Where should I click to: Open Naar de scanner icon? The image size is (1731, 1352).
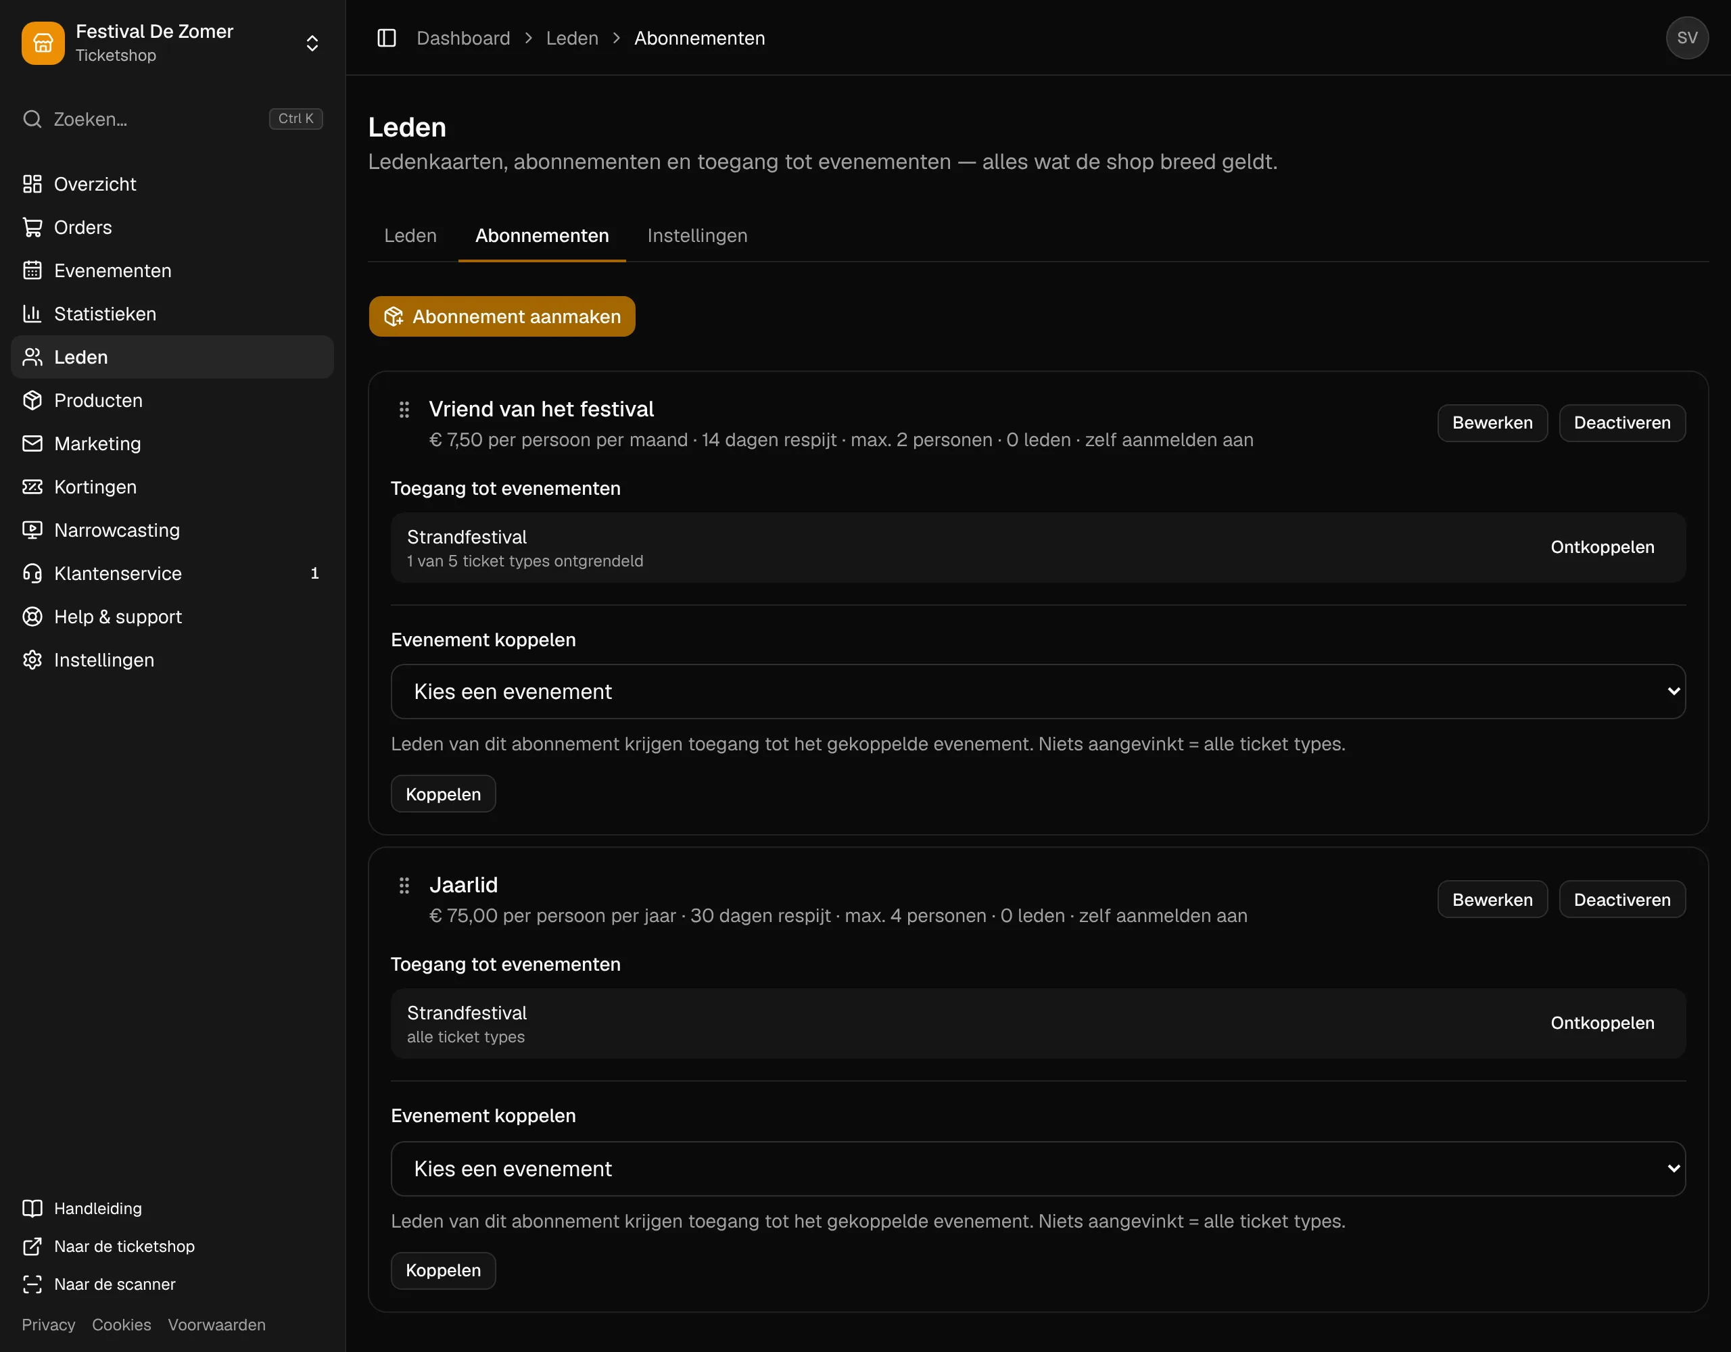[32, 1284]
